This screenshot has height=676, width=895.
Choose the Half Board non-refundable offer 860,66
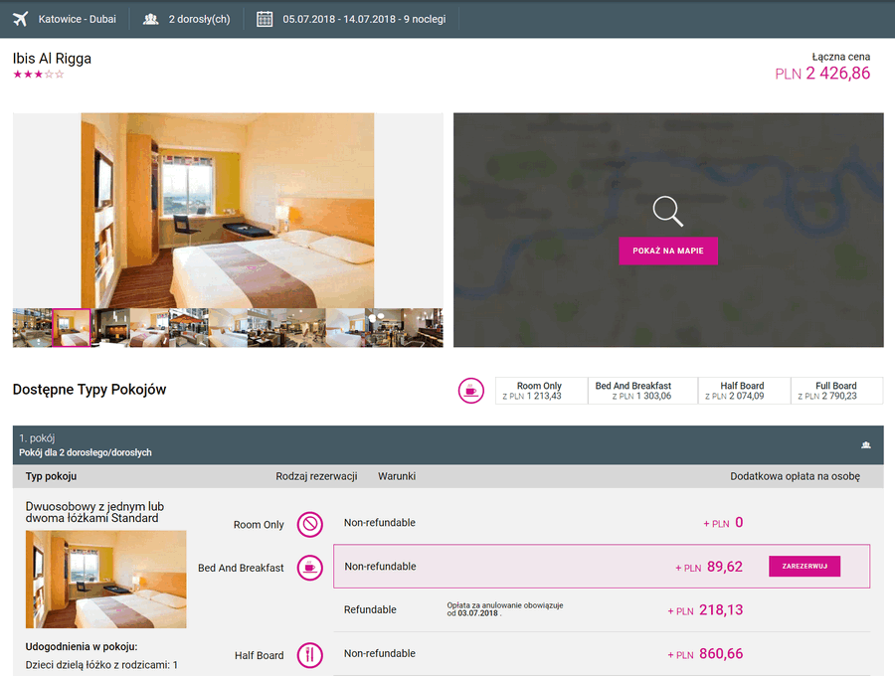pyautogui.click(x=602, y=654)
